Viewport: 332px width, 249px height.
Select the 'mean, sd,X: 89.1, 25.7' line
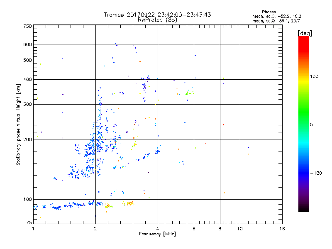[x=276, y=21]
